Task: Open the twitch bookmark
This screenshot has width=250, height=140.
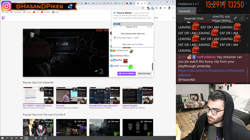Action: pyautogui.click(x=27, y=12)
